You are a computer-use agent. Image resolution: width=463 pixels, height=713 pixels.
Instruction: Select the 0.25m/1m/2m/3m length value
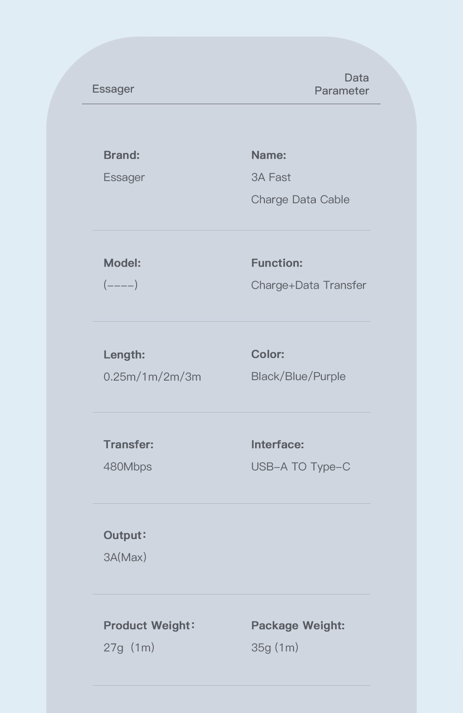coord(152,377)
